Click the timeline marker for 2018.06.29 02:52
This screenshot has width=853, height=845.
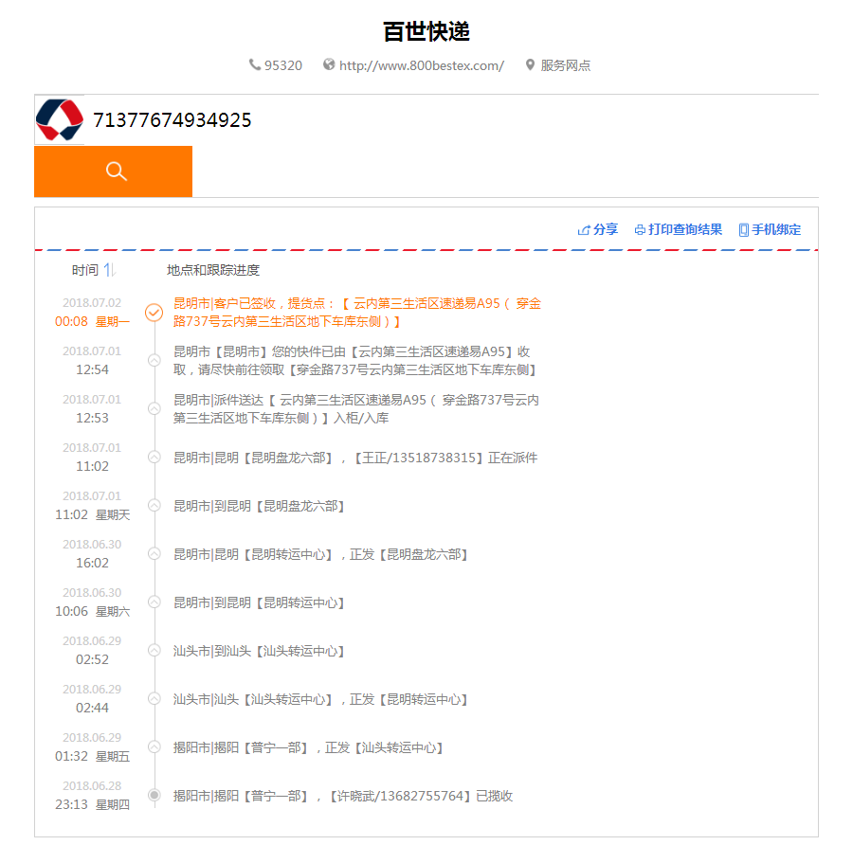(x=154, y=651)
